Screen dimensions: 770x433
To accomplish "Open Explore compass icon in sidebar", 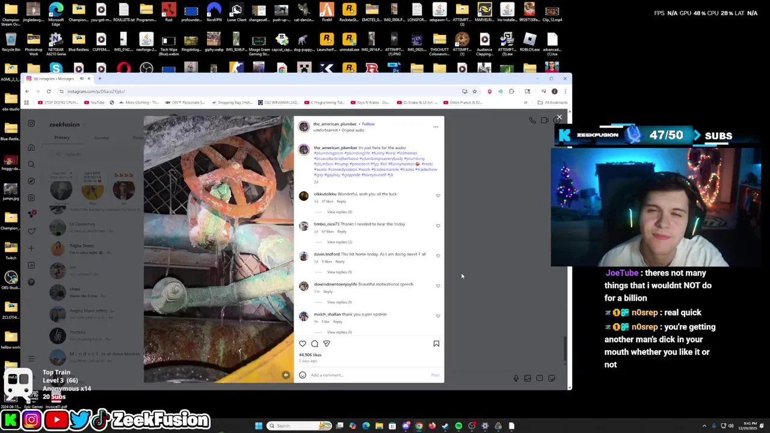I will 31,181.
